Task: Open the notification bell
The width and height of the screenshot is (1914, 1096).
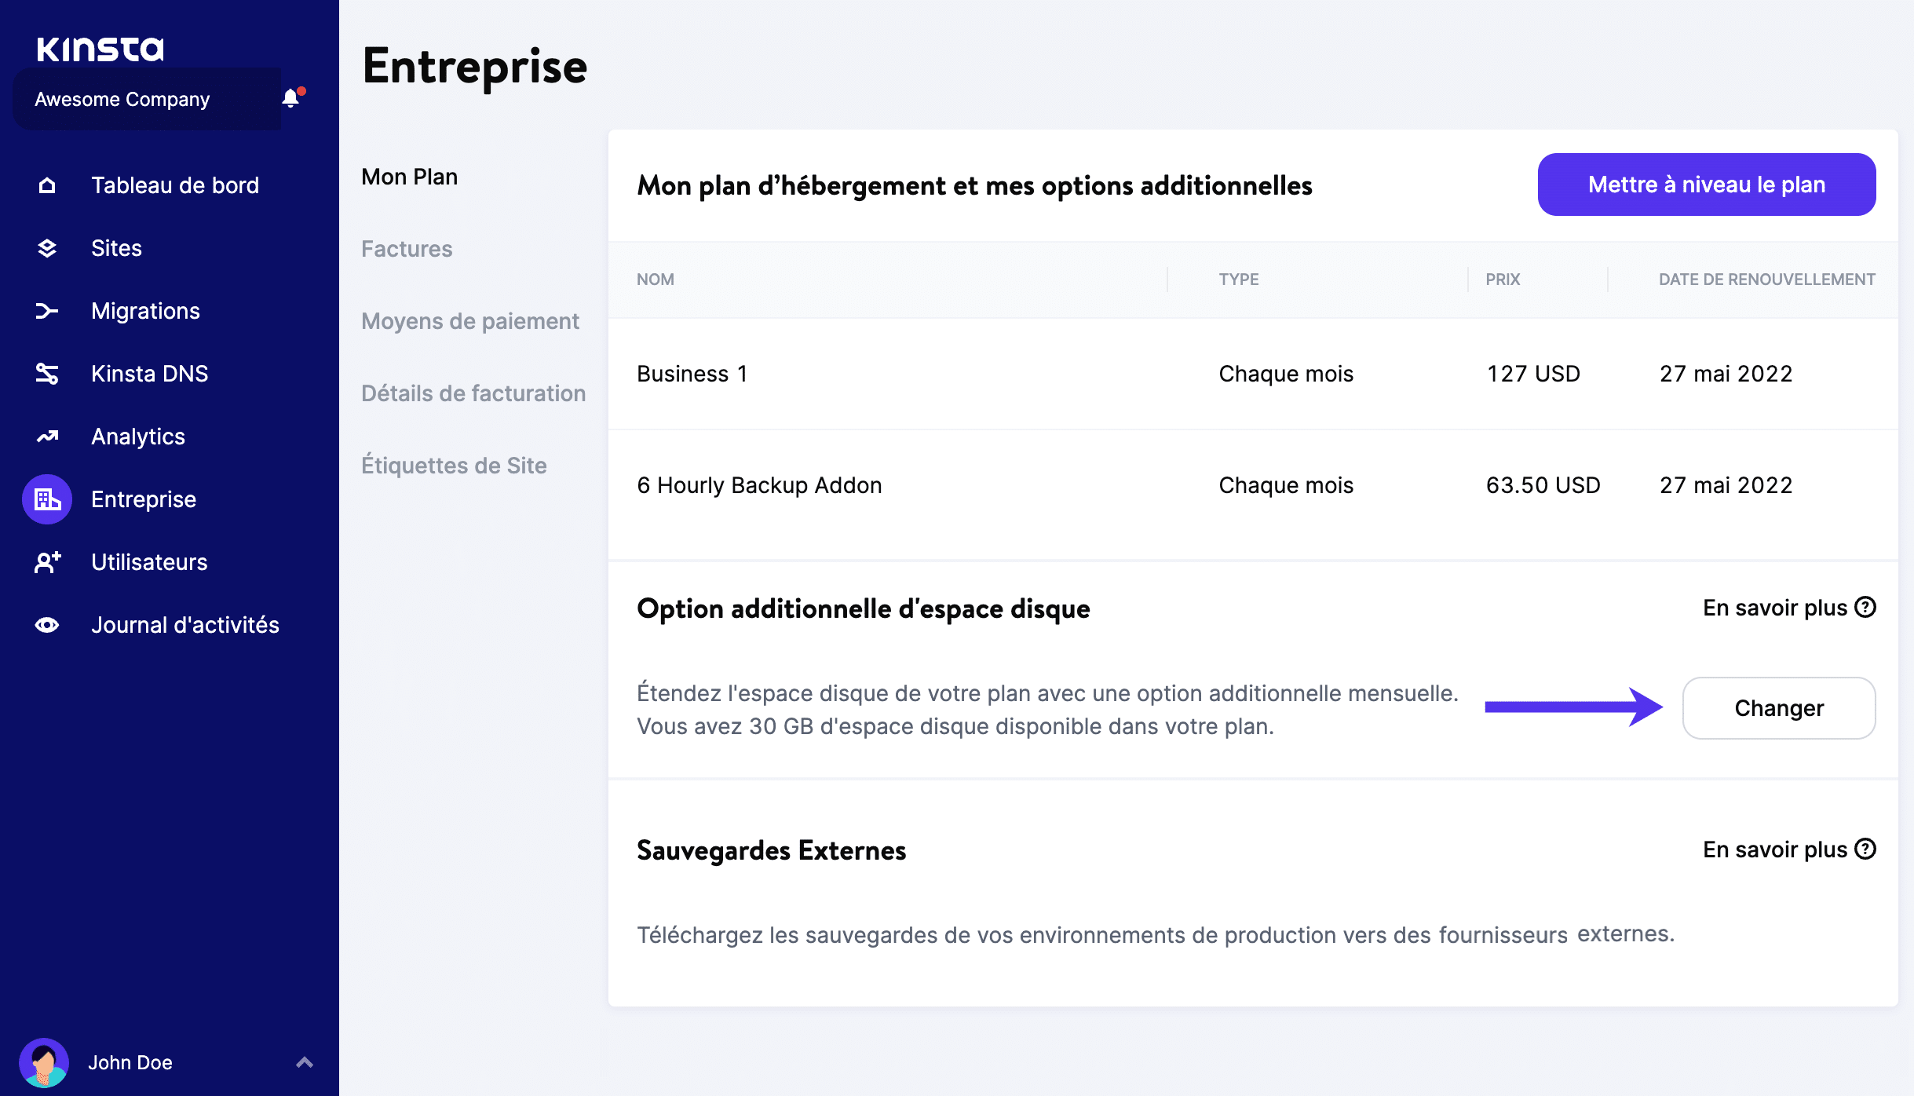Action: [x=291, y=97]
